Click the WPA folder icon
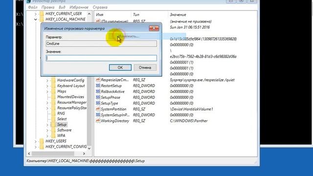 coord(53,136)
